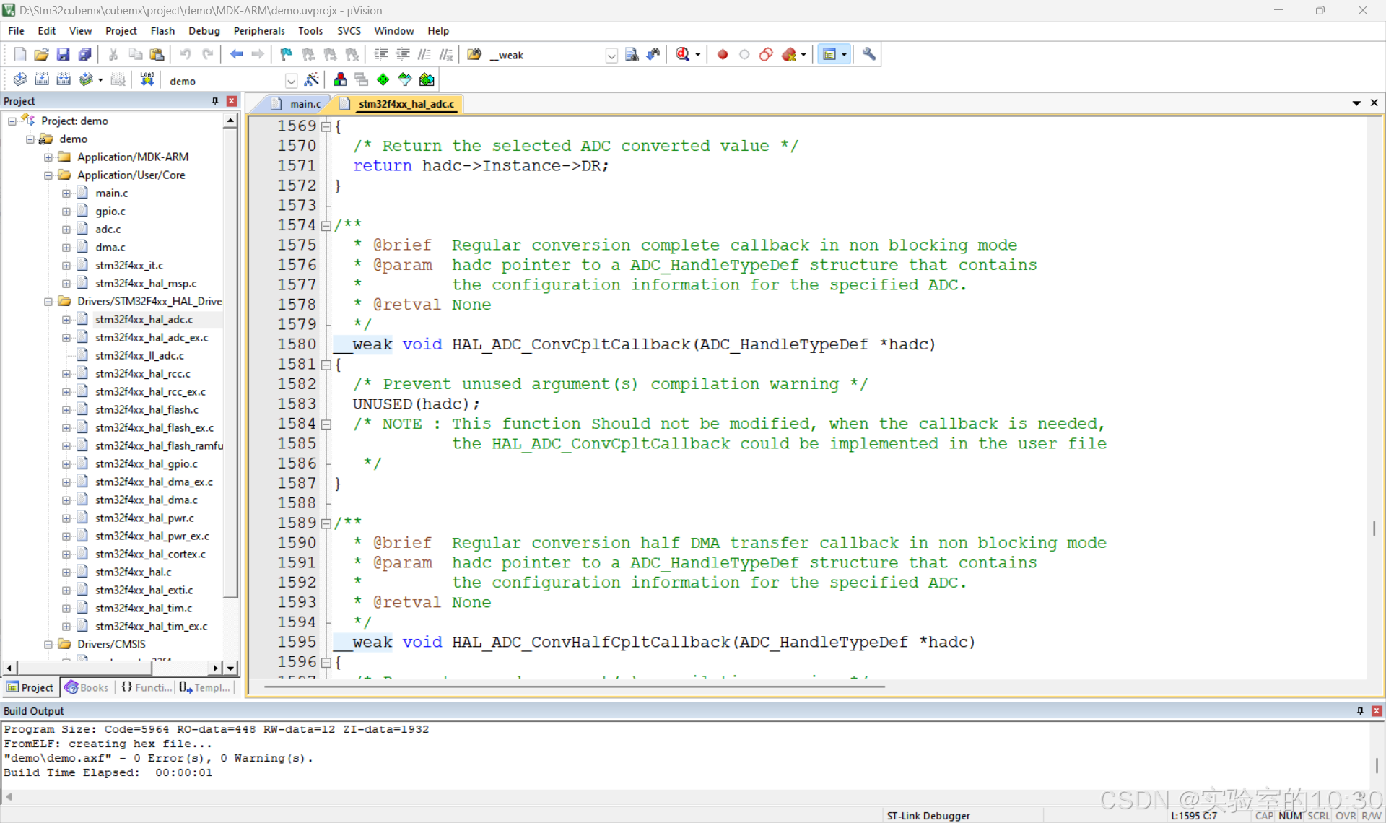Open Options for Target magic wand icon

(312, 79)
